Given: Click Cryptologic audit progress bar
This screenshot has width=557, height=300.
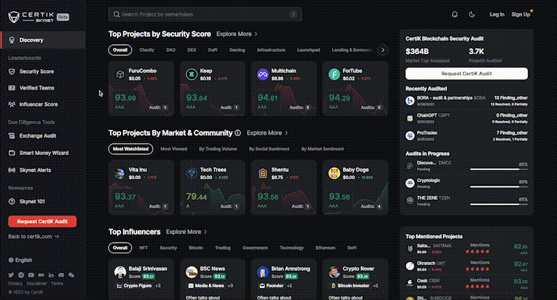Looking at the screenshot, I should (x=499, y=187).
